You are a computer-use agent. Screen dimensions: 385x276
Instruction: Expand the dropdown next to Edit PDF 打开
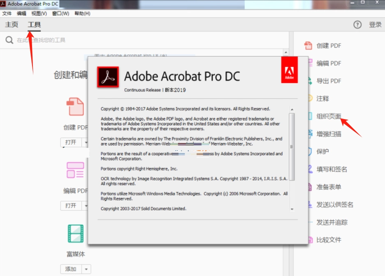point(86,206)
